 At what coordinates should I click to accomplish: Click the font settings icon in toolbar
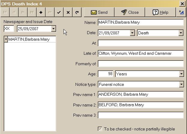coord(181,12)
